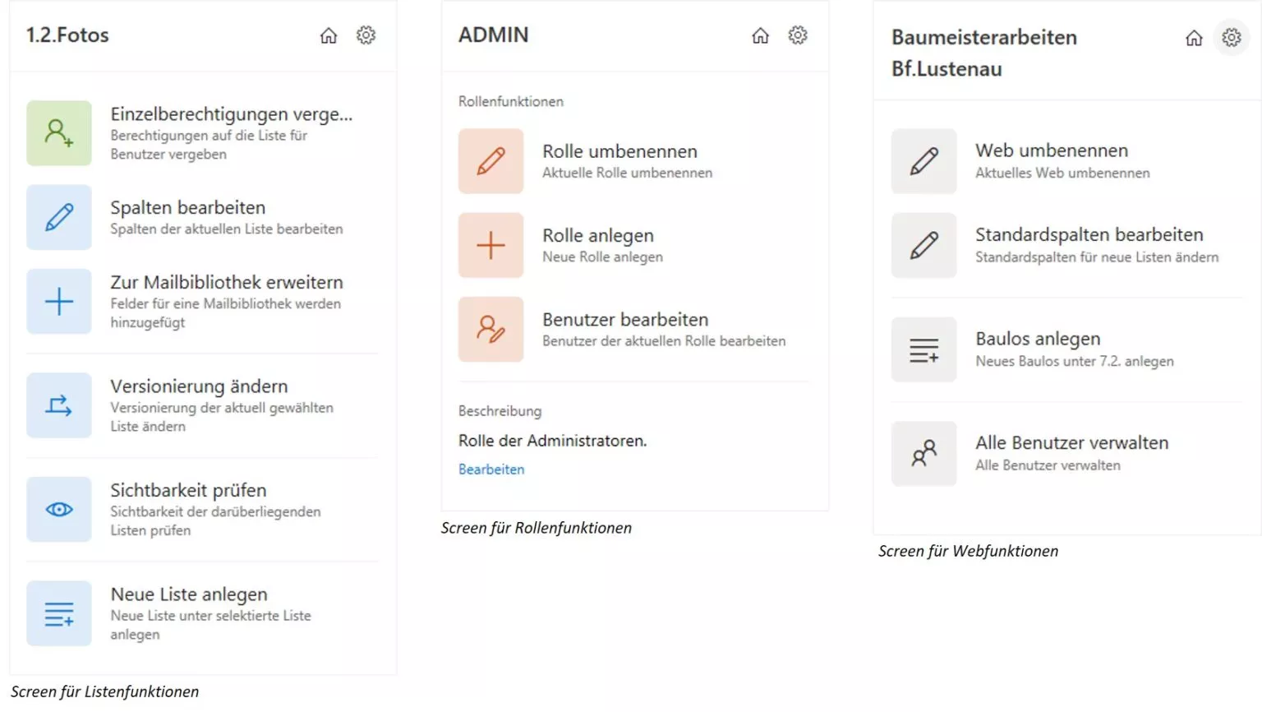Select the Rollenfunktionen entry Benutzer bearbeiten

click(x=624, y=319)
